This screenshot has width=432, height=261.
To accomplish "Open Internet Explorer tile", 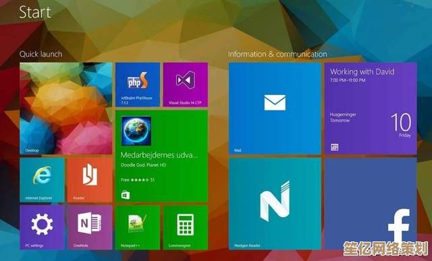I will coord(42,180).
